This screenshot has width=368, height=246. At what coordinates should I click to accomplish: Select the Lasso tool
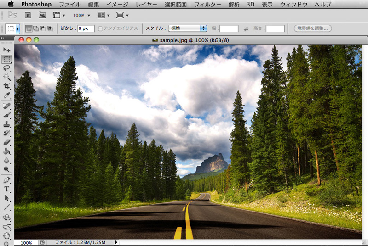(7, 68)
